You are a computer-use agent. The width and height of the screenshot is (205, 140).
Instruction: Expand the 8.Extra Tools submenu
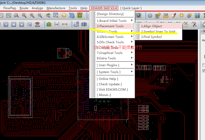pyautogui.click(x=115, y=58)
